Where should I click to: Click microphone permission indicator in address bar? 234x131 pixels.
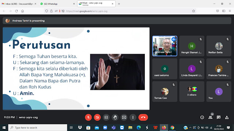(60, 11)
